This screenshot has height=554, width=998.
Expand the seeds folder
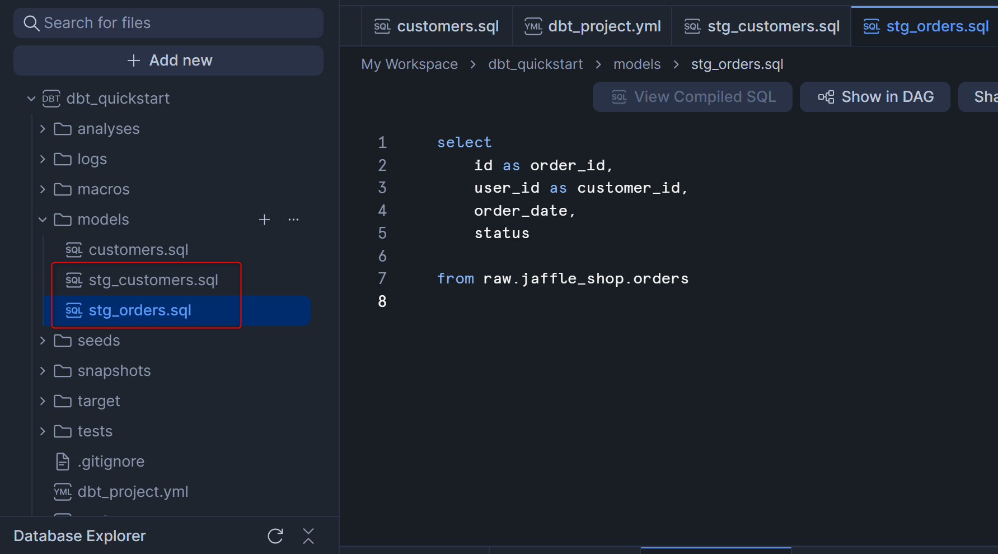[x=43, y=341]
